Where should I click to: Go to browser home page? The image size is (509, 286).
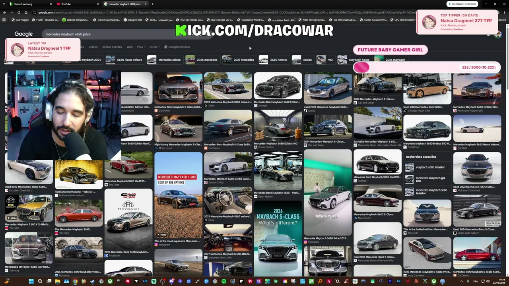[x=26, y=12]
